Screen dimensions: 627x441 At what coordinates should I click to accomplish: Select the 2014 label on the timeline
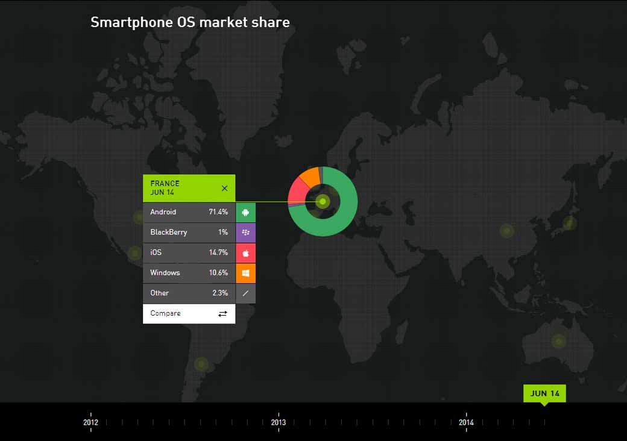pos(466,422)
